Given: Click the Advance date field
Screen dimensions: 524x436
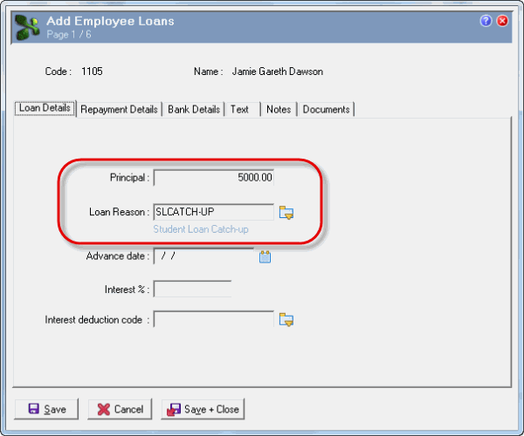Looking at the screenshot, I should [203, 256].
